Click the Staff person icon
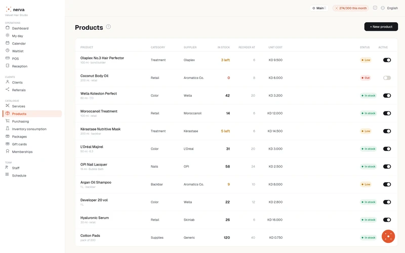This screenshot has height=253, width=405. 7,167
